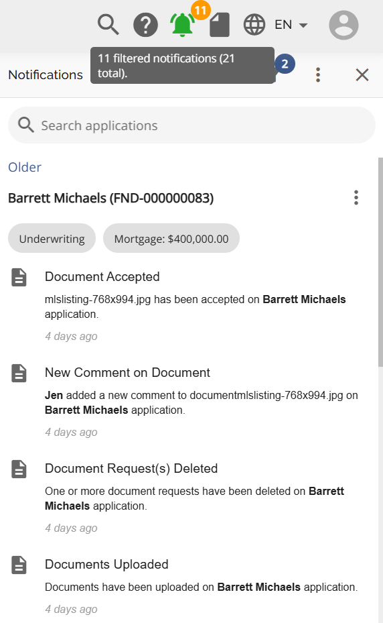Open Barrett Michaels application three-dot menu
Image resolution: width=383 pixels, height=623 pixels.
(356, 197)
